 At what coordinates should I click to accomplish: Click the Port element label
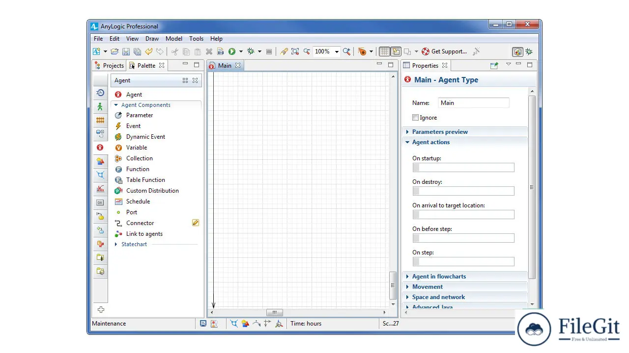pyautogui.click(x=132, y=212)
